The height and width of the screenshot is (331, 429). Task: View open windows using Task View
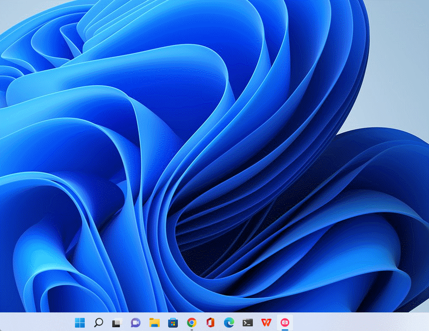pyautogui.click(x=116, y=323)
